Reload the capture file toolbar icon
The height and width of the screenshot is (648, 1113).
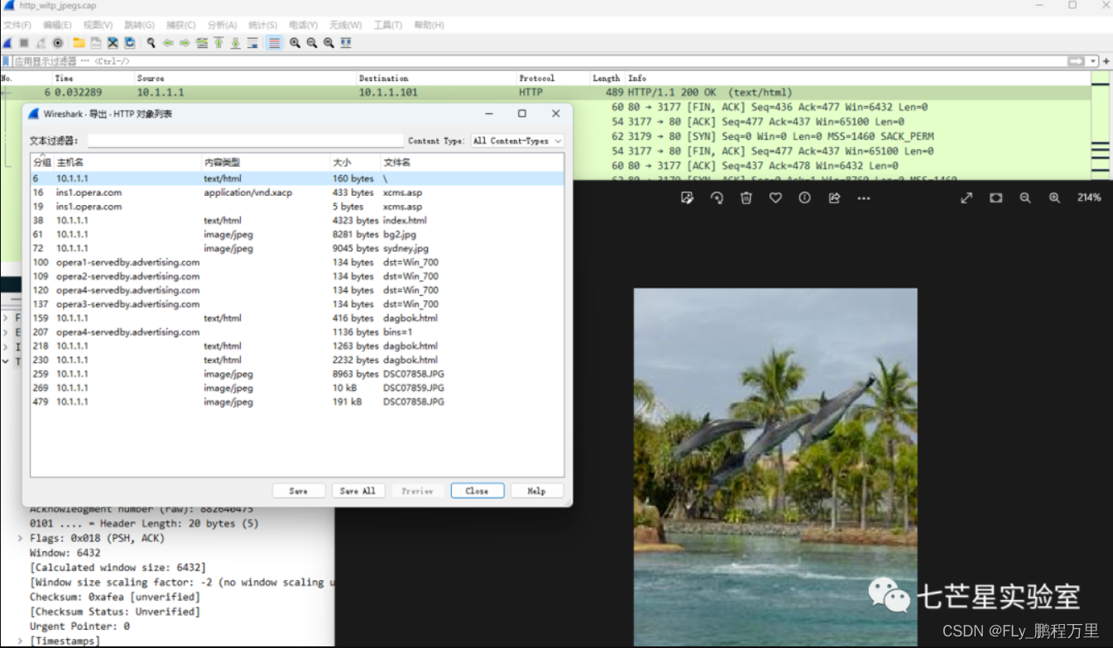click(130, 43)
